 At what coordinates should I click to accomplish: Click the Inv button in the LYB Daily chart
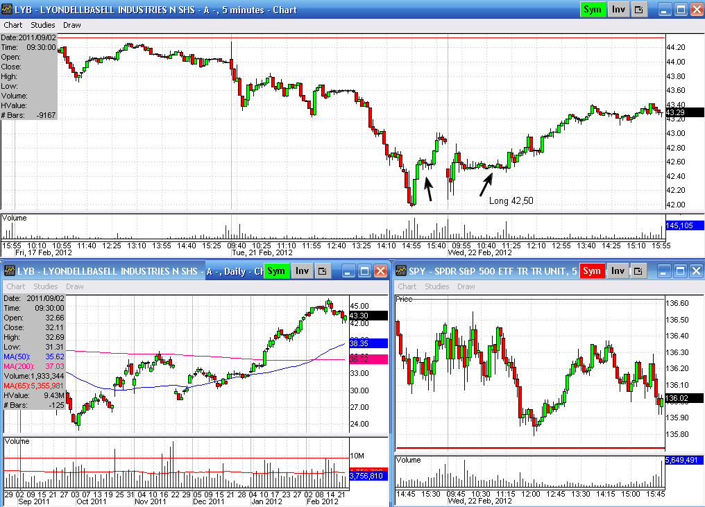(x=302, y=271)
